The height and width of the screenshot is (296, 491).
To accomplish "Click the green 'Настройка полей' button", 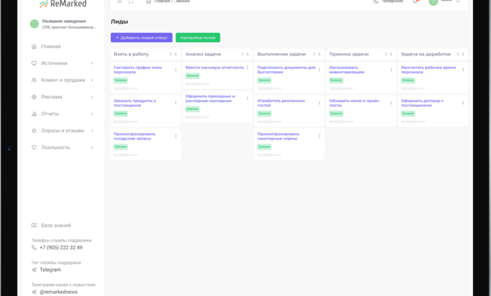I will coord(198,38).
